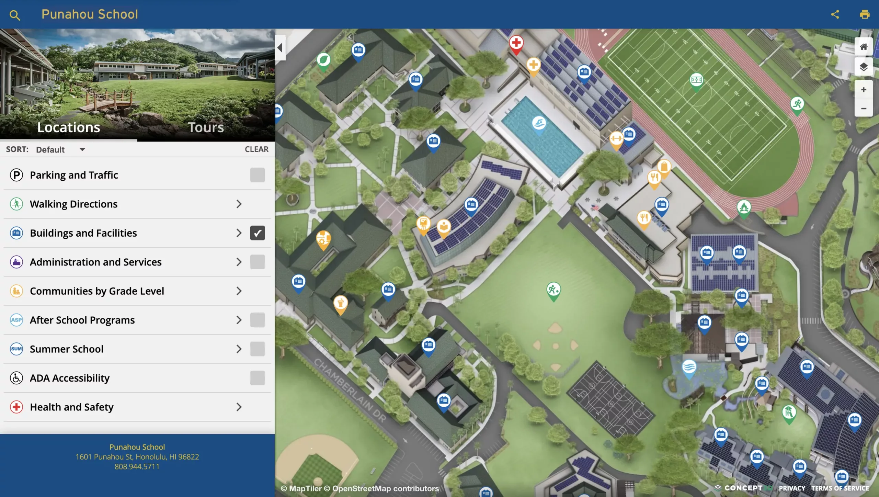This screenshot has width=879, height=497.
Task: Switch to the Locations tab
Action: click(69, 127)
